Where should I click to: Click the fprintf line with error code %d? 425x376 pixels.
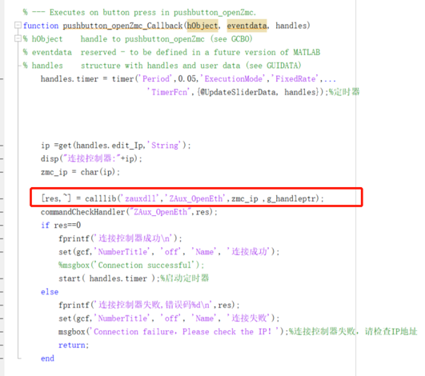coord(150,305)
